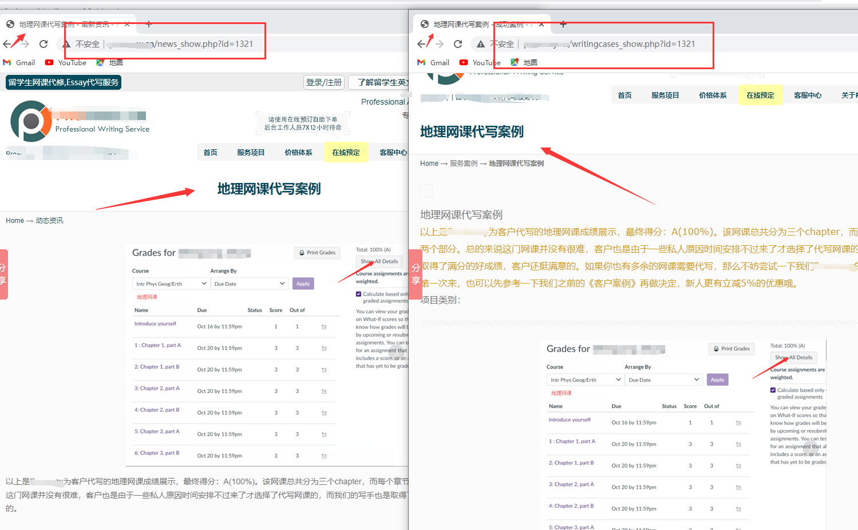Click Show All Details button in left window
This screenshot has height=530, width=858.
click(379, 261)
